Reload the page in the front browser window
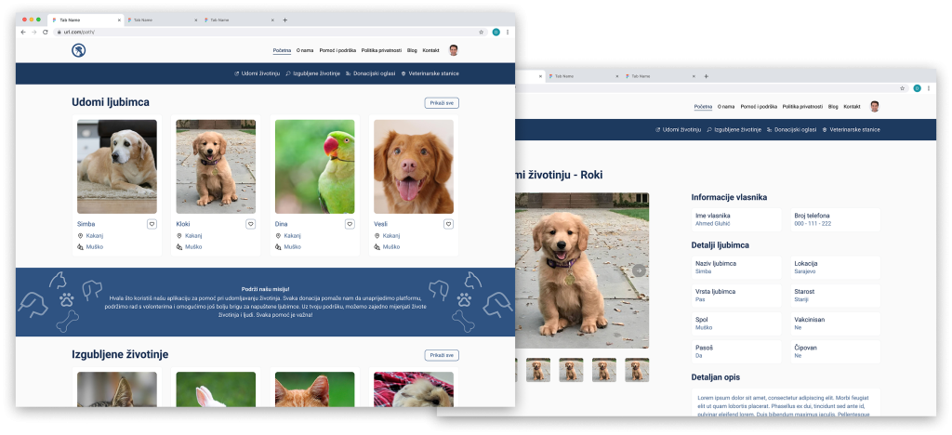Screen dimensions: 952x435 [46, 32]
